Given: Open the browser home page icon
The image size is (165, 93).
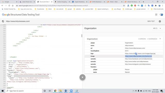Looking at the screenshot, I should 13,6.
